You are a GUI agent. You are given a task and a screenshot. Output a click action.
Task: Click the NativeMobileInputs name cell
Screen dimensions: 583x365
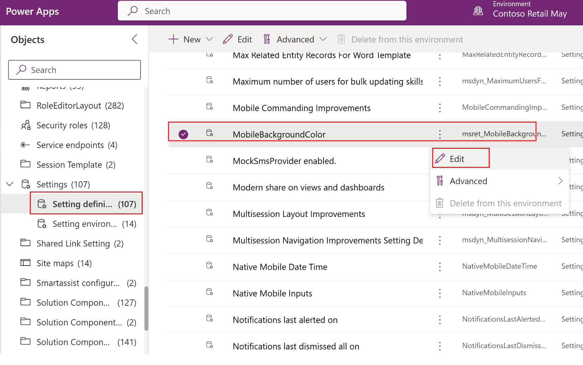494,293
